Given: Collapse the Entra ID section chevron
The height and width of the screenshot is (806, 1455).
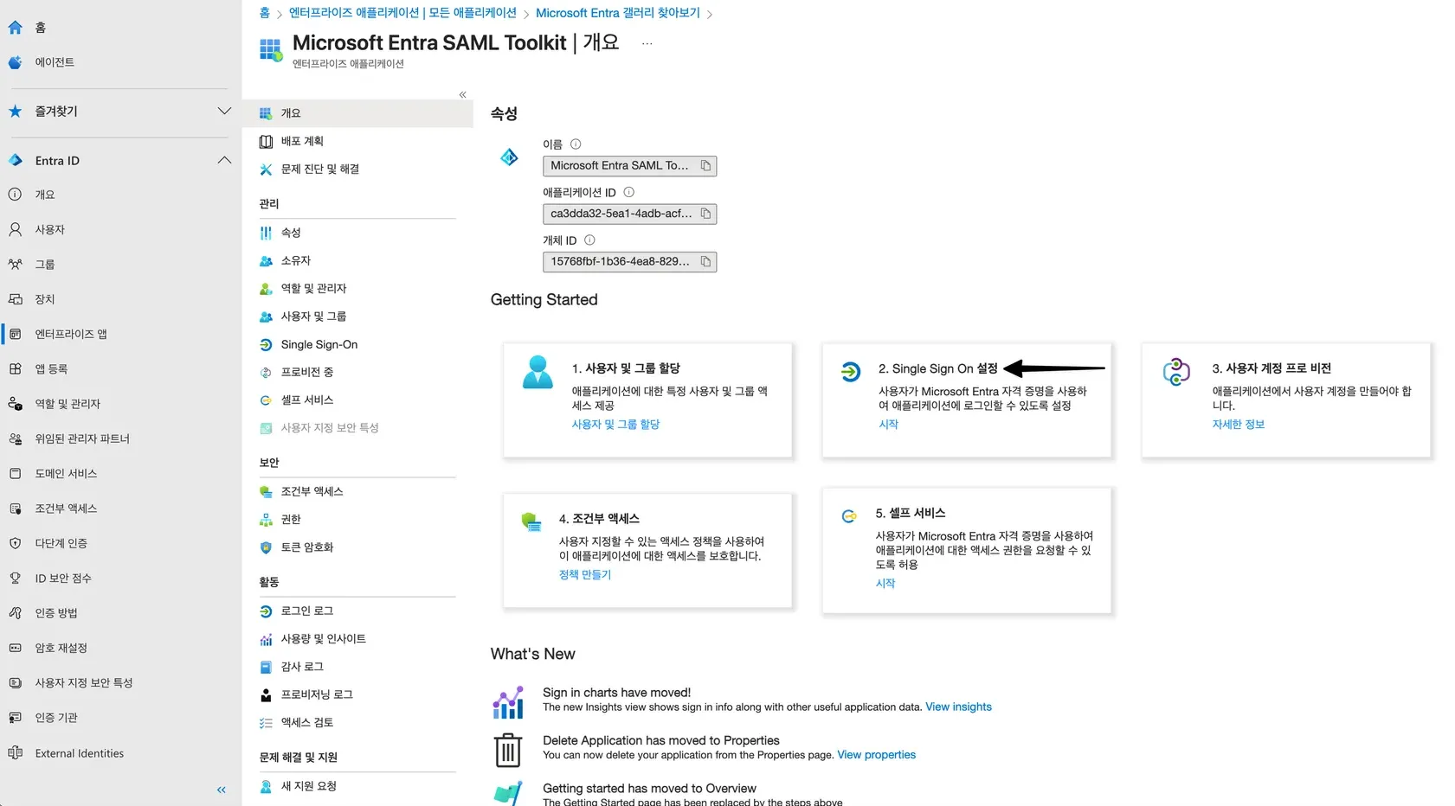Looking at the screenshot, I should click(224, 161).
